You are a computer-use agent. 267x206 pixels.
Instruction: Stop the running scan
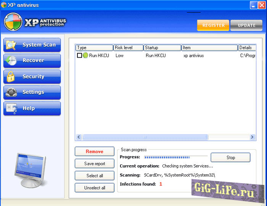point(230,158)
